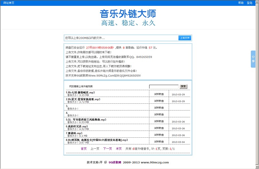Click the 登陆 login link
The width and height of the screenshot is (259, 169).
click(249, 3)
